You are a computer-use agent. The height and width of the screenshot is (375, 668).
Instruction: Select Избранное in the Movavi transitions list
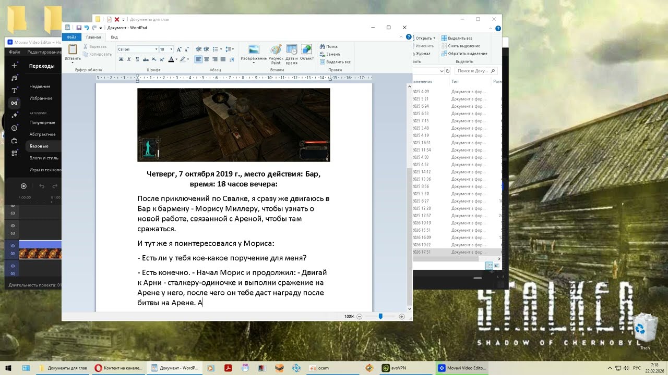point(41,98)
